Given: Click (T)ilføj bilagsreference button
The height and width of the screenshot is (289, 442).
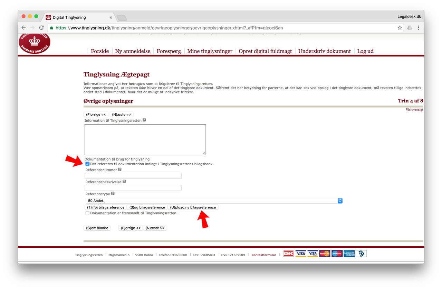Looking at the screenshot, I should point(106,207).
